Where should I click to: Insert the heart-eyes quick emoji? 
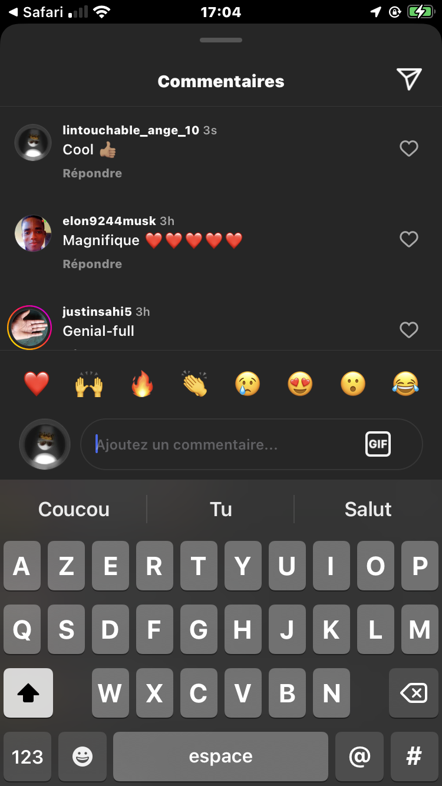[300, 385]
